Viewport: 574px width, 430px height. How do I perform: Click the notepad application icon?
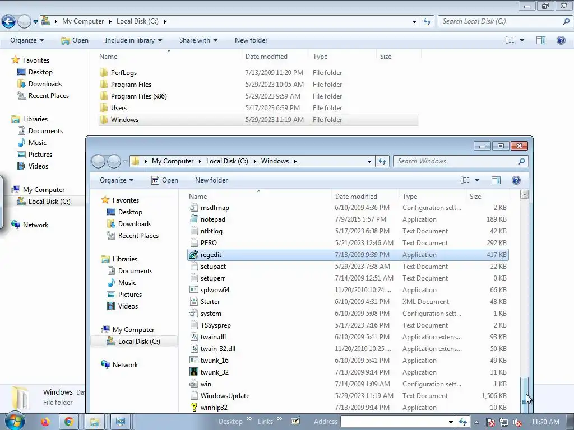pyautogui.click(x=193, y=219)
